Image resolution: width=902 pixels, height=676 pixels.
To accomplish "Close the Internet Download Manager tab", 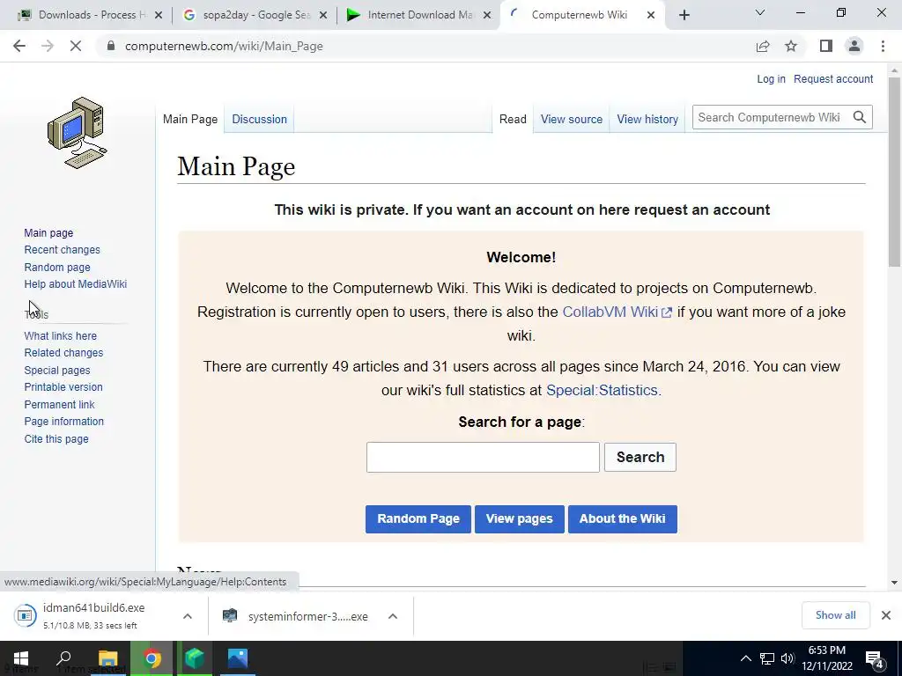I will point(487,15).
